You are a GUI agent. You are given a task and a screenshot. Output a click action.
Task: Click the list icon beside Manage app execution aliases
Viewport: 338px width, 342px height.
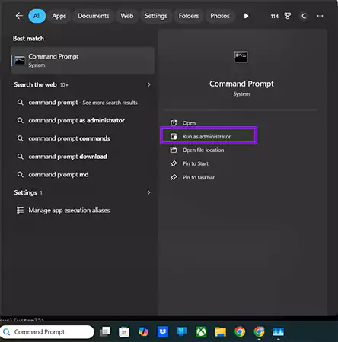coord(20,211)
